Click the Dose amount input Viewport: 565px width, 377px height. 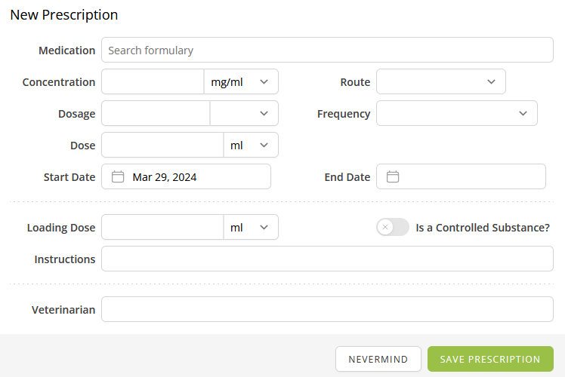[x=162, y=145]
